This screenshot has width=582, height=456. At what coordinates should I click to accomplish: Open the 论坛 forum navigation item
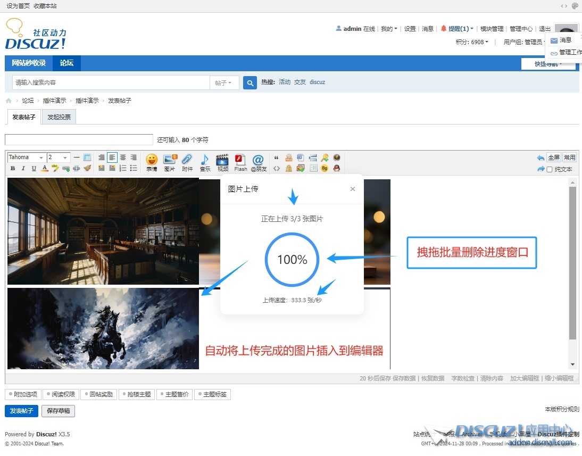pyautogui.click(x=66, y=63)
